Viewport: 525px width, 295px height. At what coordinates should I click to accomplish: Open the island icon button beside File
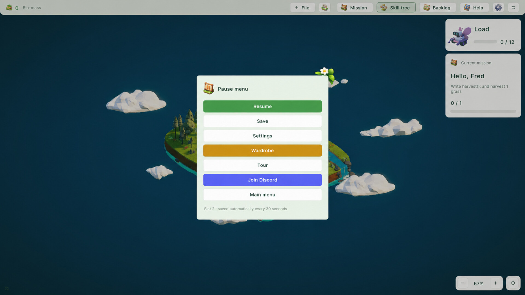325,8
